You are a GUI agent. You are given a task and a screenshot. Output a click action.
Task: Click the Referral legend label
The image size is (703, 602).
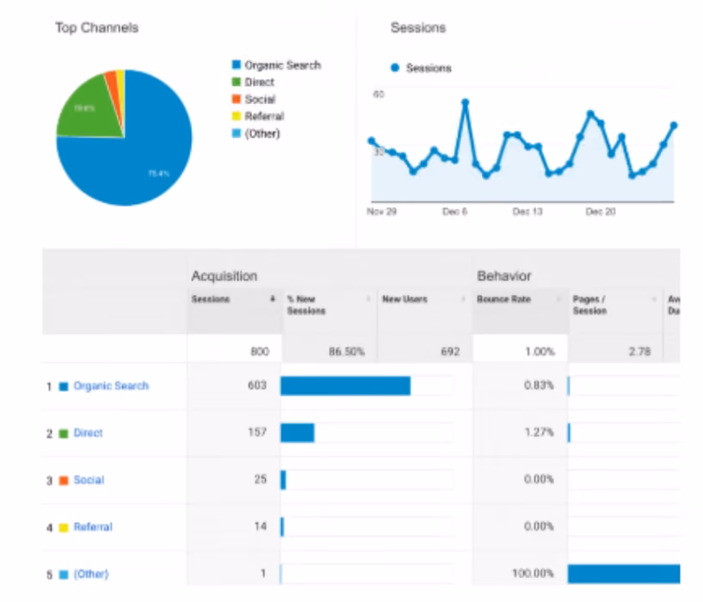(264, 117)
